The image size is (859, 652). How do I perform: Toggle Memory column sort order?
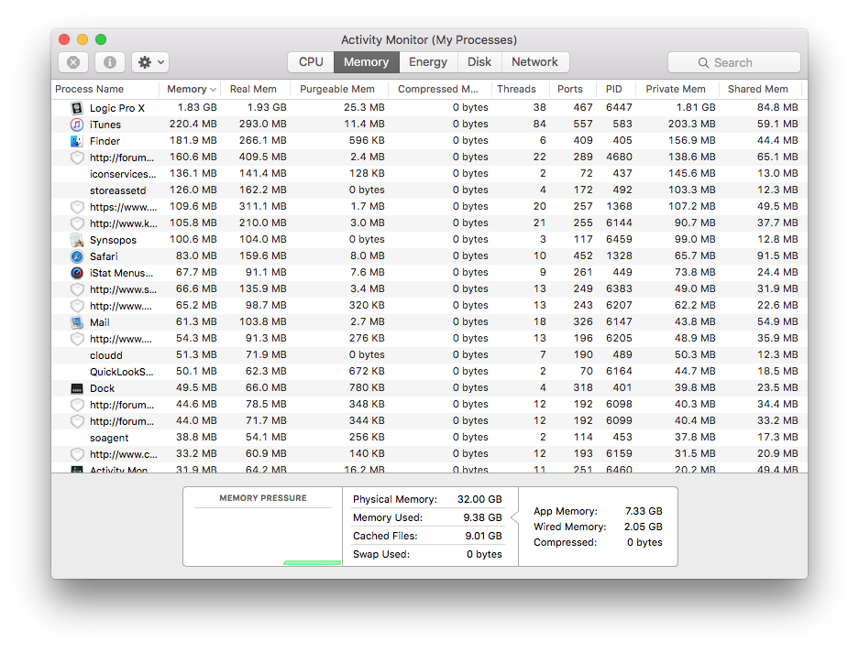pos(192,89)
